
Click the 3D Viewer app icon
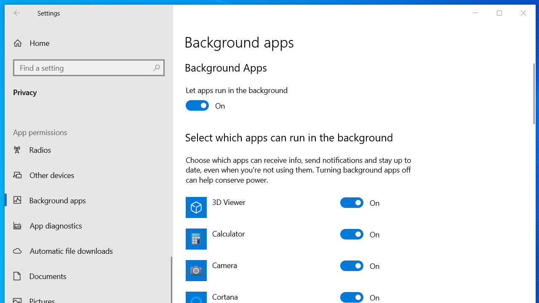click(x=196, y=207)
